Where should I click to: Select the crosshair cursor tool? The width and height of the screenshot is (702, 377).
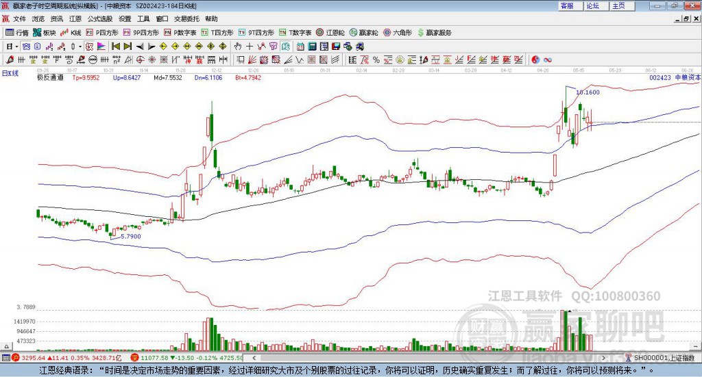[x=250, y=47]
